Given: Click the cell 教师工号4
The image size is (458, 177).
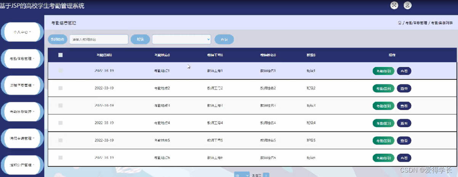Looking at the screenshot, I should [x=215, y=123].
